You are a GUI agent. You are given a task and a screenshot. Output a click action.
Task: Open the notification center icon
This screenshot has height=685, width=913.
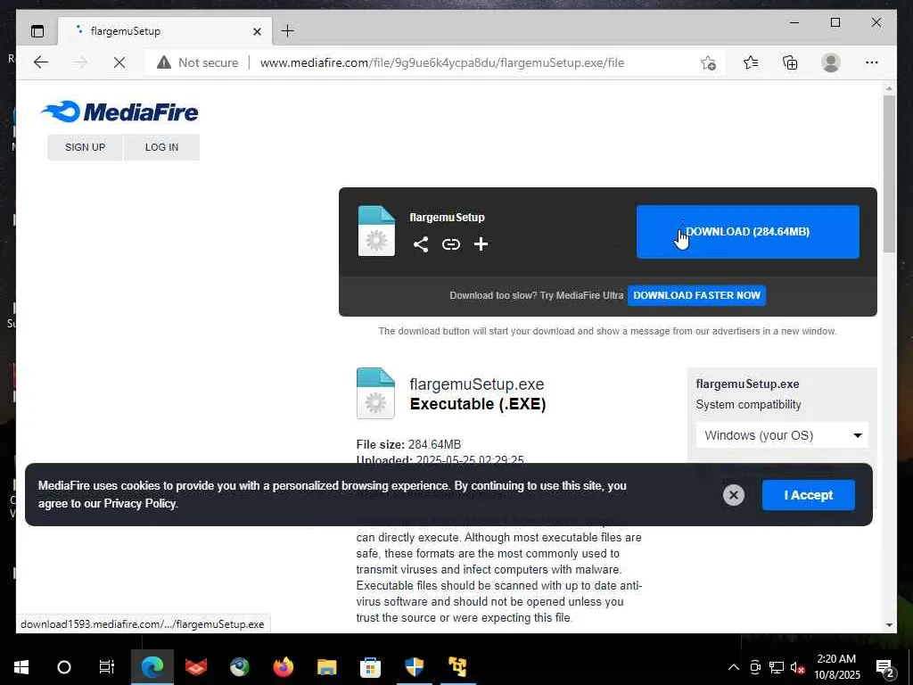coord(884,668)
